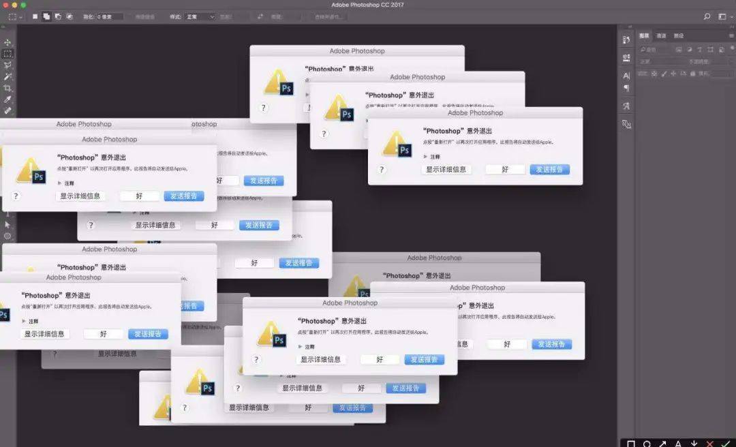736x447 pixels.
Task: Select the Ellipse shape tool in toolbox
Action: click(7, 236)
